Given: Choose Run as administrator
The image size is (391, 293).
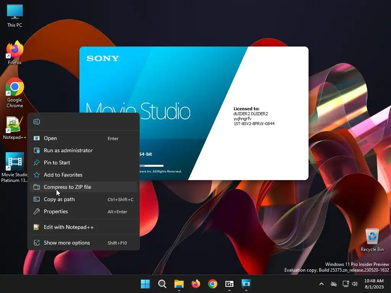Looking at the screenshot, I should click(83, 150).
